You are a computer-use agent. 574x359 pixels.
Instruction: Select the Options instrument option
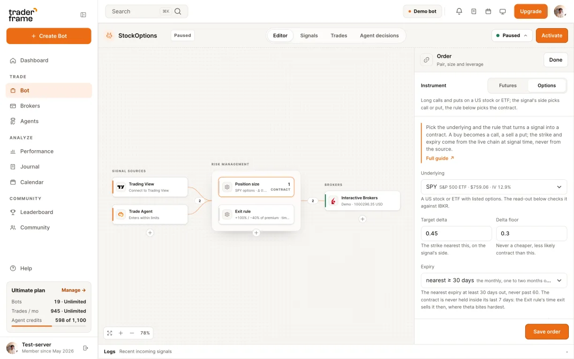point(547,85)
